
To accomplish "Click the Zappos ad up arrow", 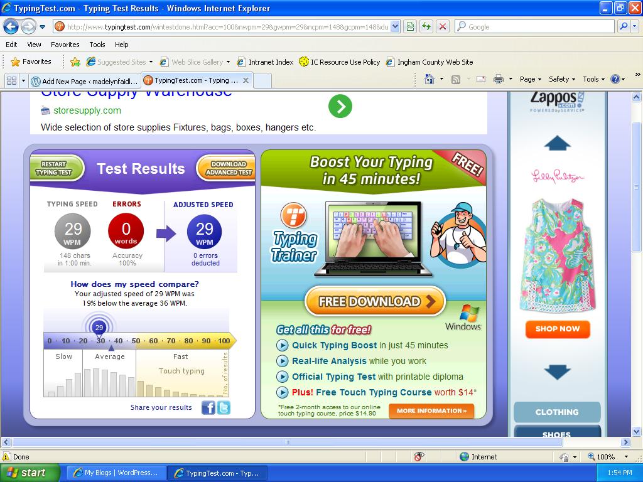I will [558, 144].
